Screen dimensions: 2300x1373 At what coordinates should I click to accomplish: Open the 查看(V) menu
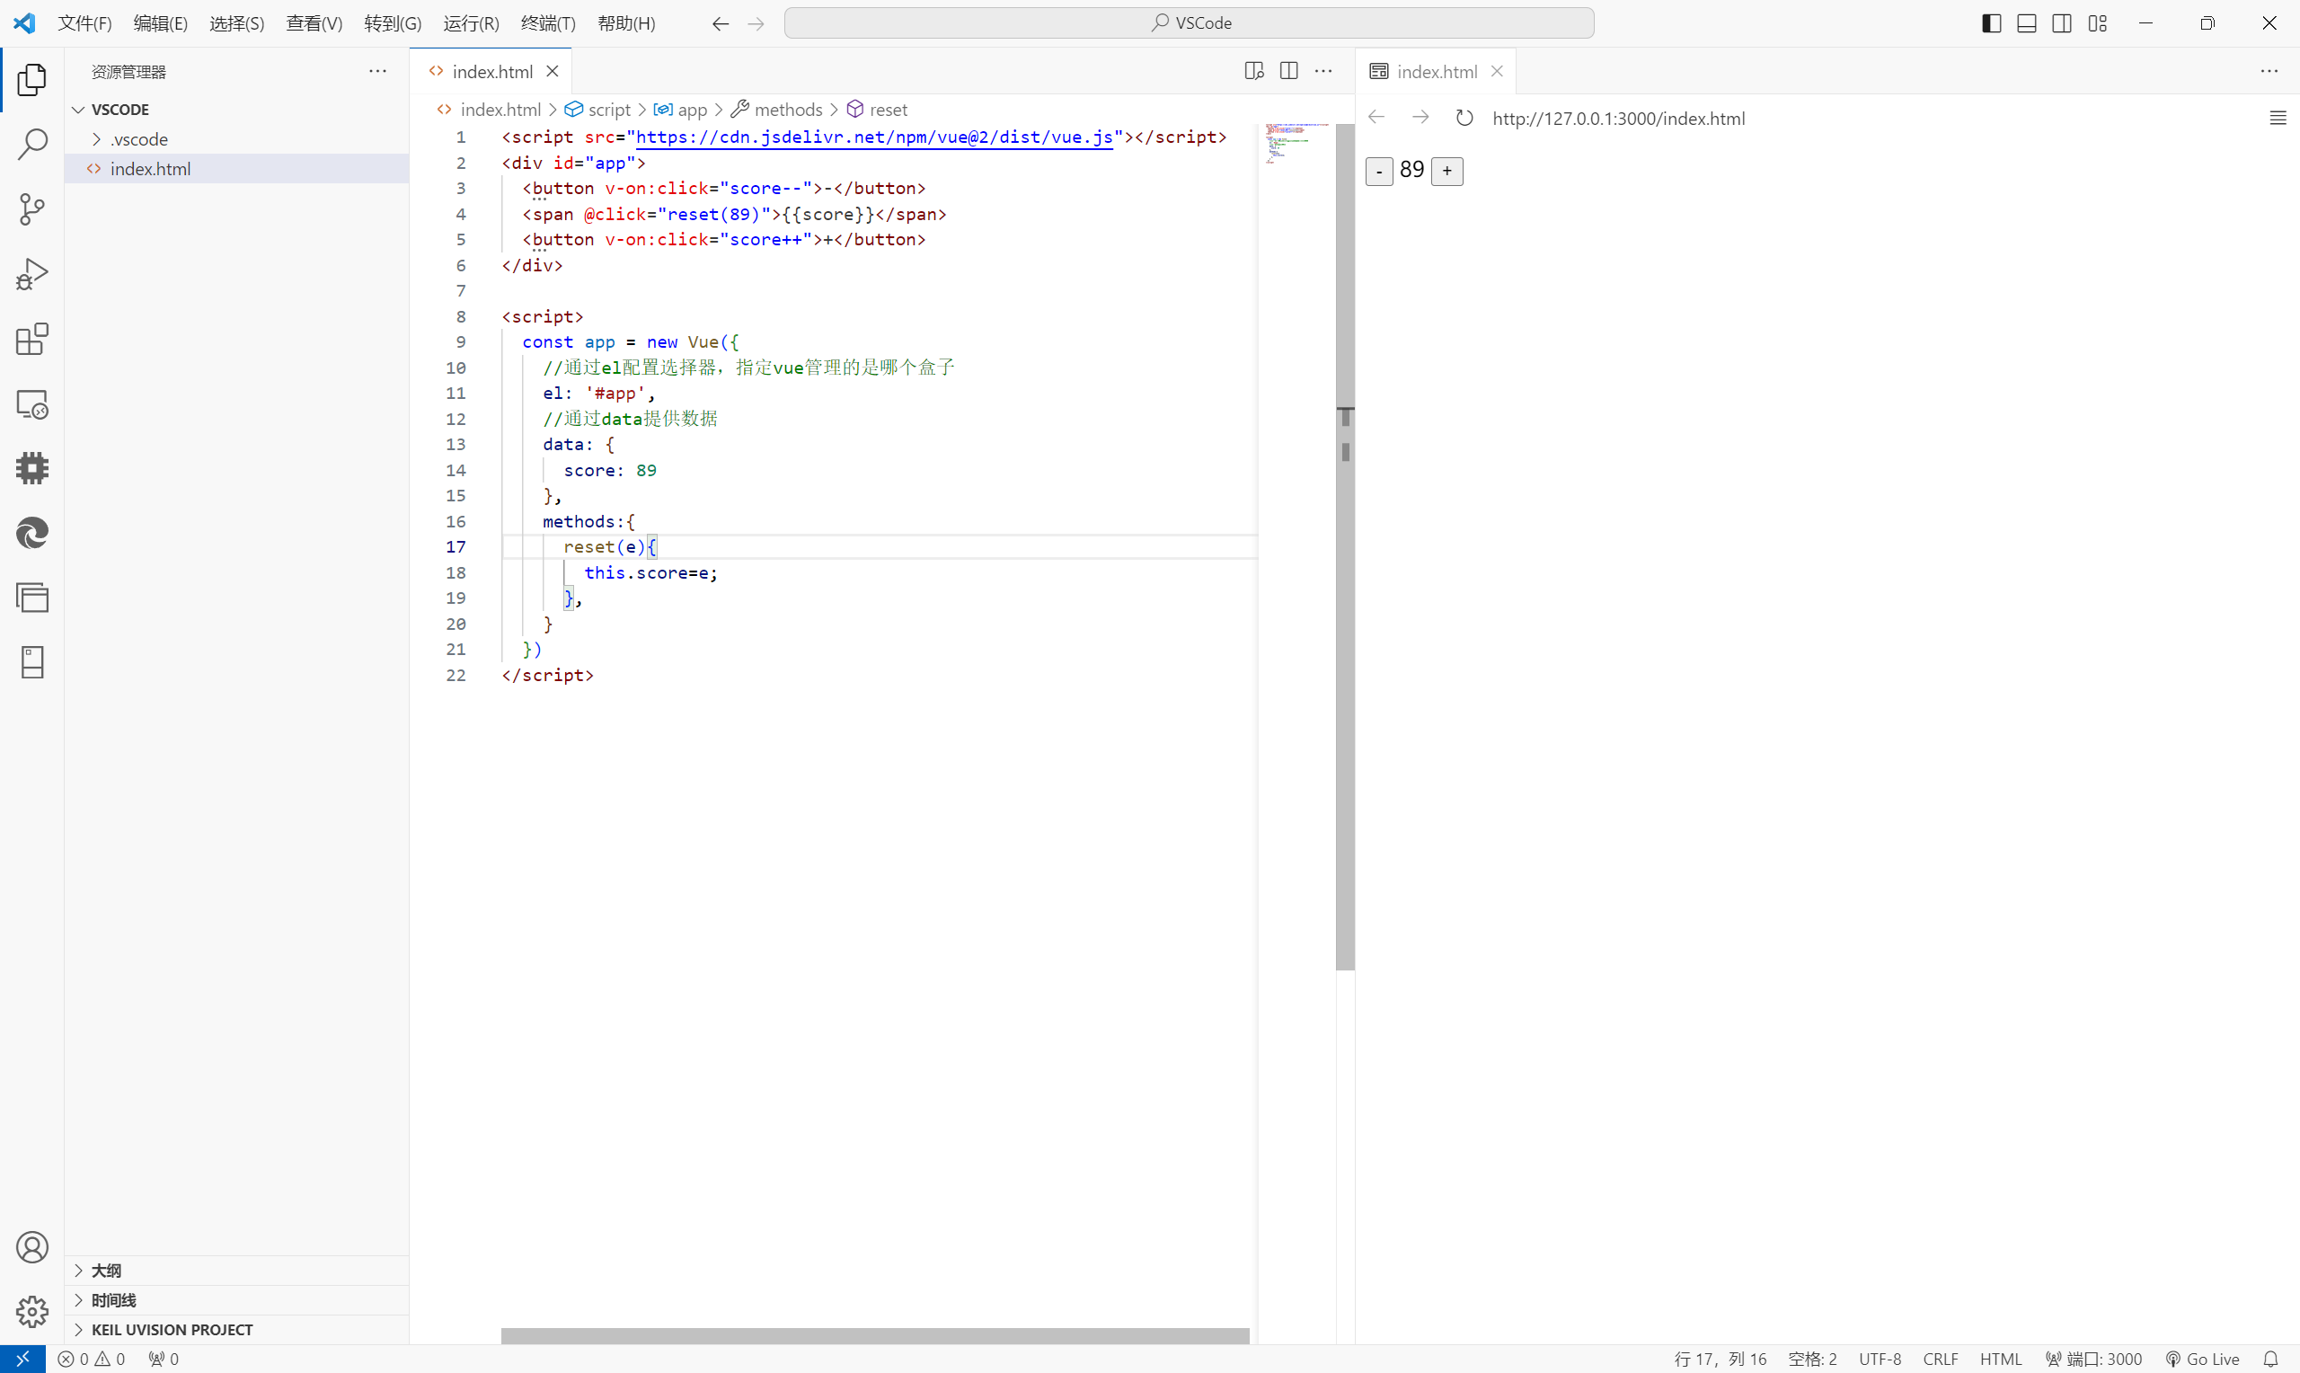pyautogui.click(x=314, y=23)
